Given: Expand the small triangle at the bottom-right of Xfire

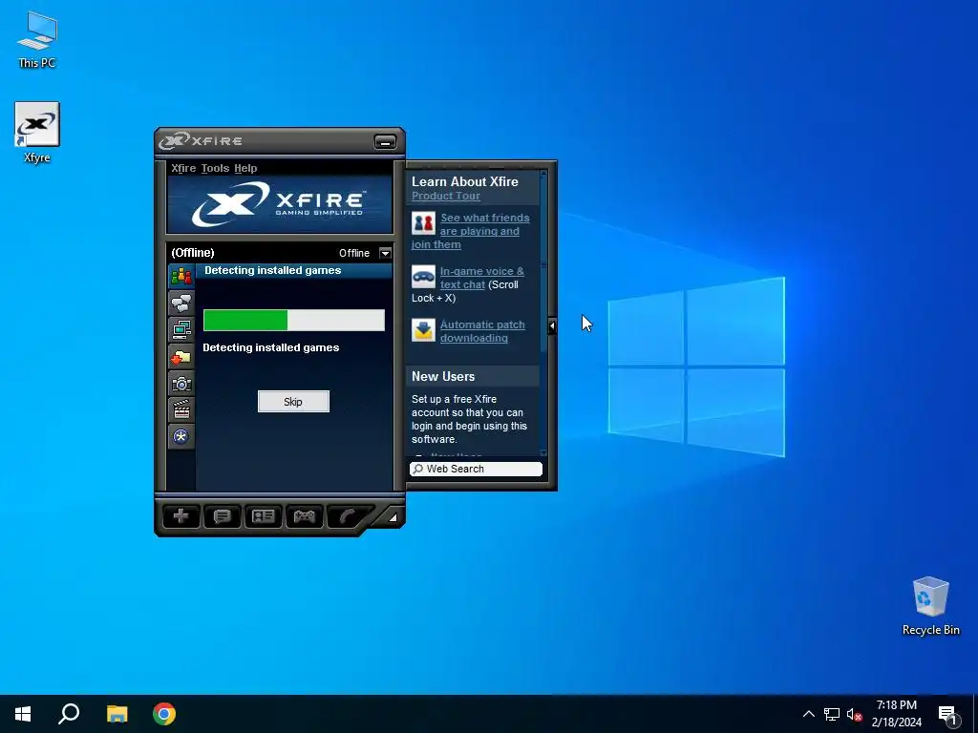Looking at the screenshot, I should coord(393,517).
